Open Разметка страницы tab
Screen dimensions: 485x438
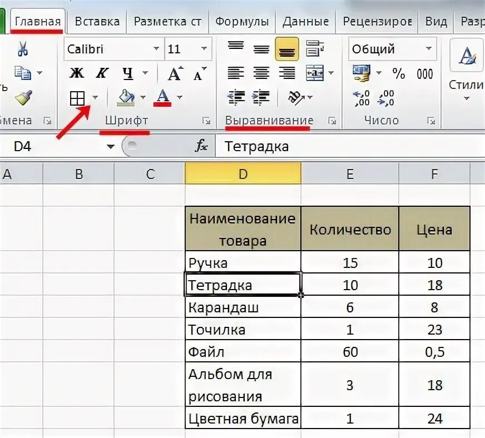[x=167, y=21]
